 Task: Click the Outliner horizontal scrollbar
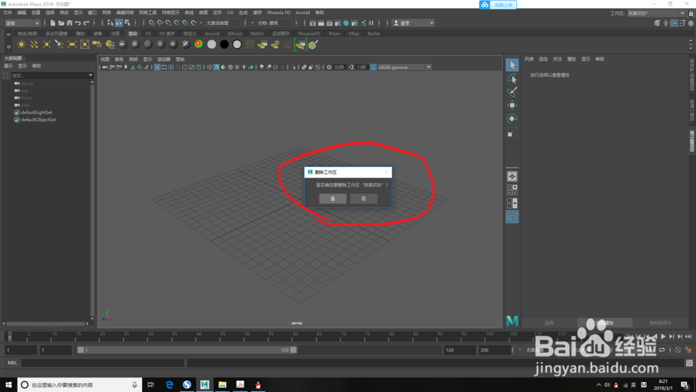[x=46, y=324]
